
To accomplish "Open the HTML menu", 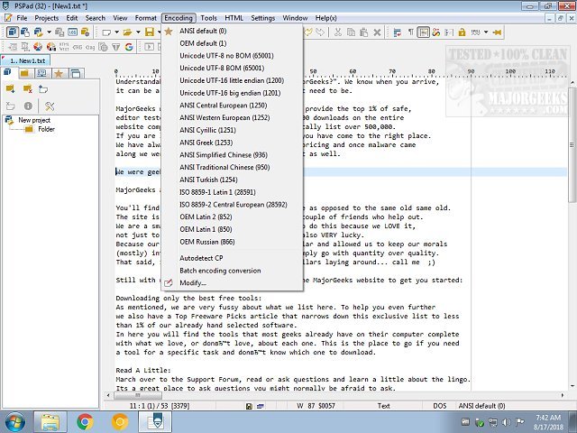I will click(234, 18).
